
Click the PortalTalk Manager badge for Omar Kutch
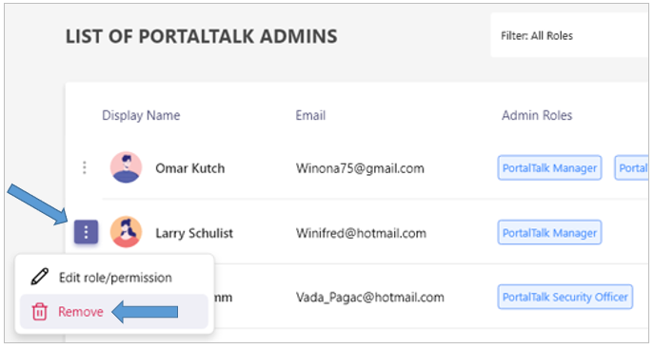pos(549,167)
